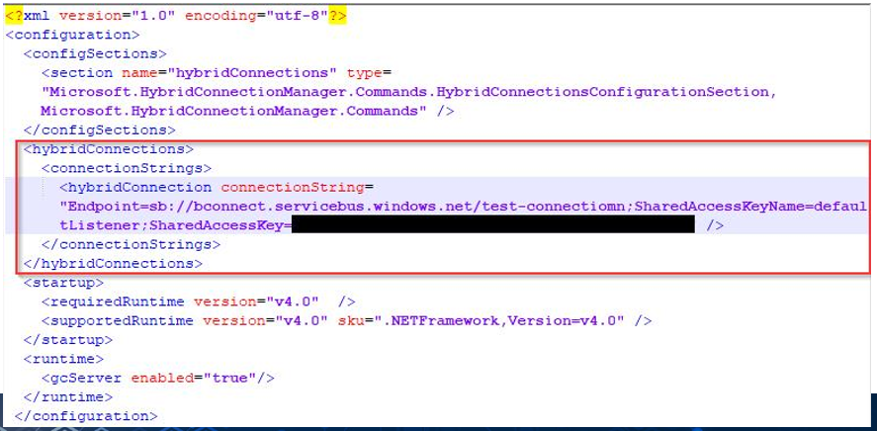Click the closing </configSections> tag
The height and width of the screenshot is (431, 877).
point(99,129)
